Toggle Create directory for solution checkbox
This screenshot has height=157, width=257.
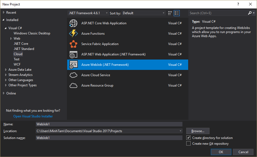pyautogui.click(x=188, y=138)
